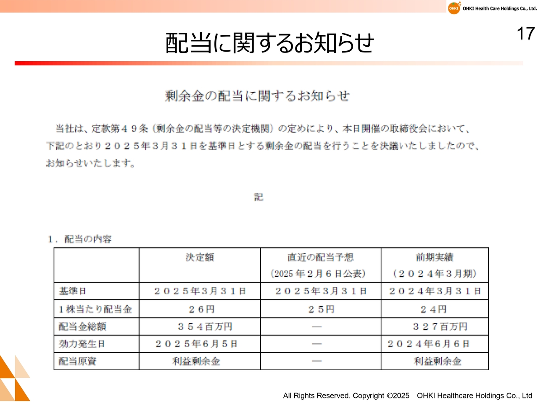Select the 配当金総額 row label
Screen dimensions: 538x403
(82, 327)
